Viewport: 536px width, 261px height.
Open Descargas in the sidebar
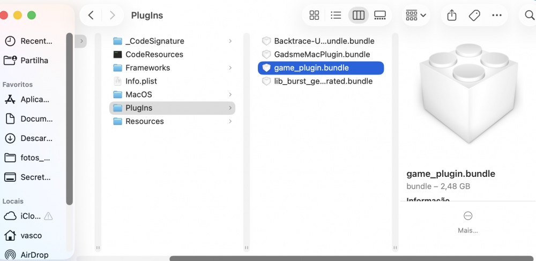click(x=29, y=138)
